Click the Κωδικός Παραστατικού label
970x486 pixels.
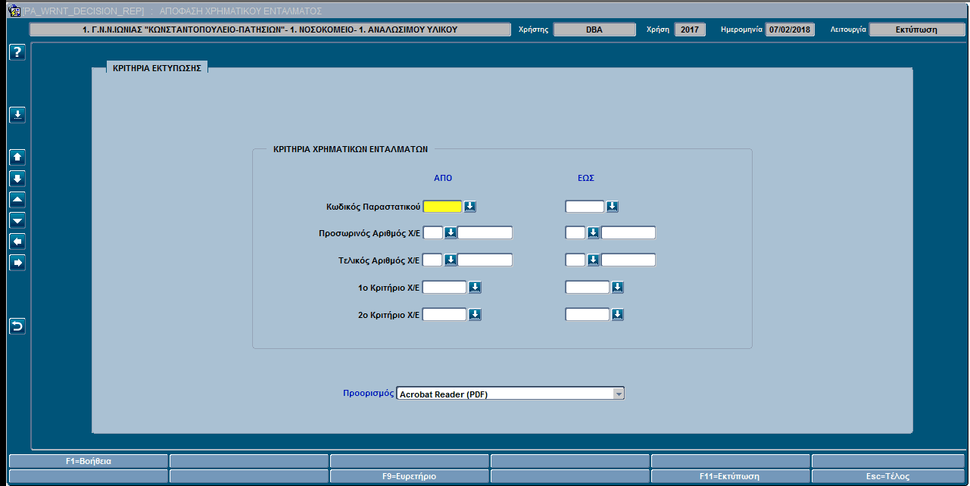click(372, 206)
